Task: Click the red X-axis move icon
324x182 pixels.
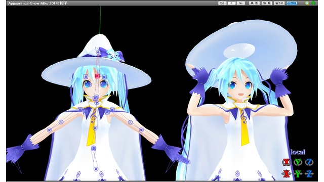Action: coord(287,173)
